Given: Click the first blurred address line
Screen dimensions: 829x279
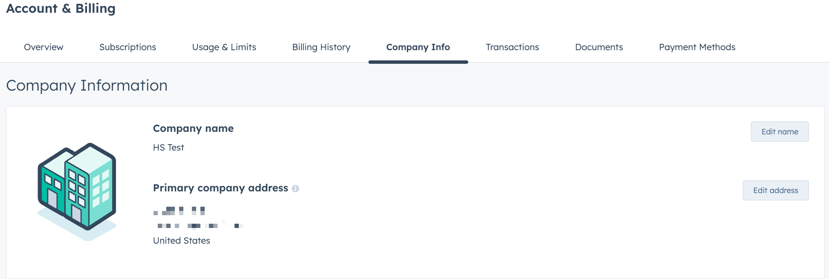Looking at the screenshot, I should tap(179, 211).
